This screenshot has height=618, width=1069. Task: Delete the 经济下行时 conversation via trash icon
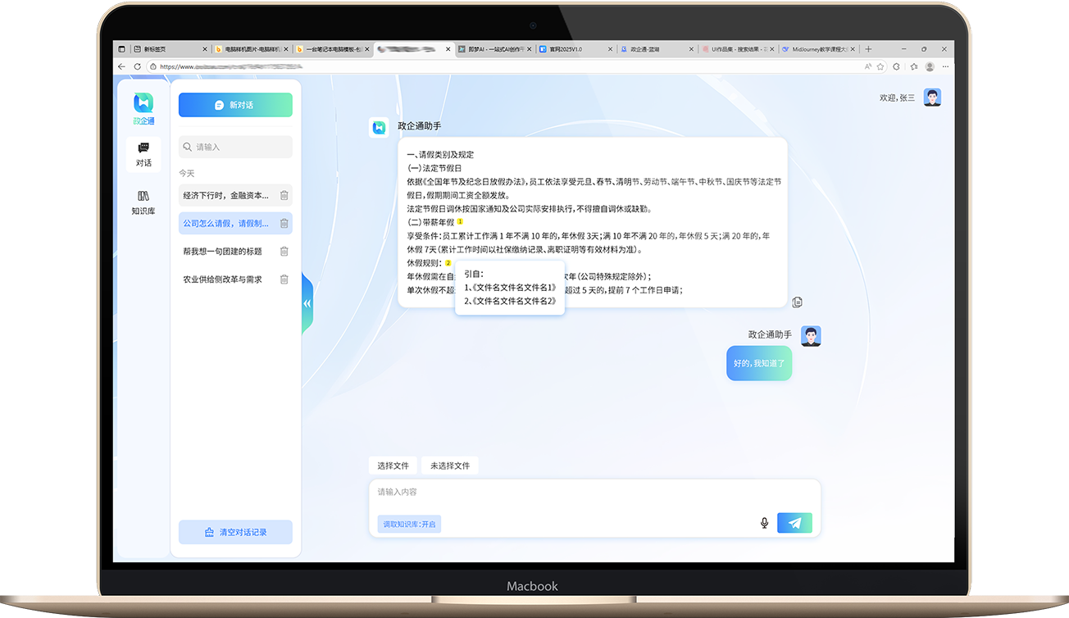pos(284,195)
